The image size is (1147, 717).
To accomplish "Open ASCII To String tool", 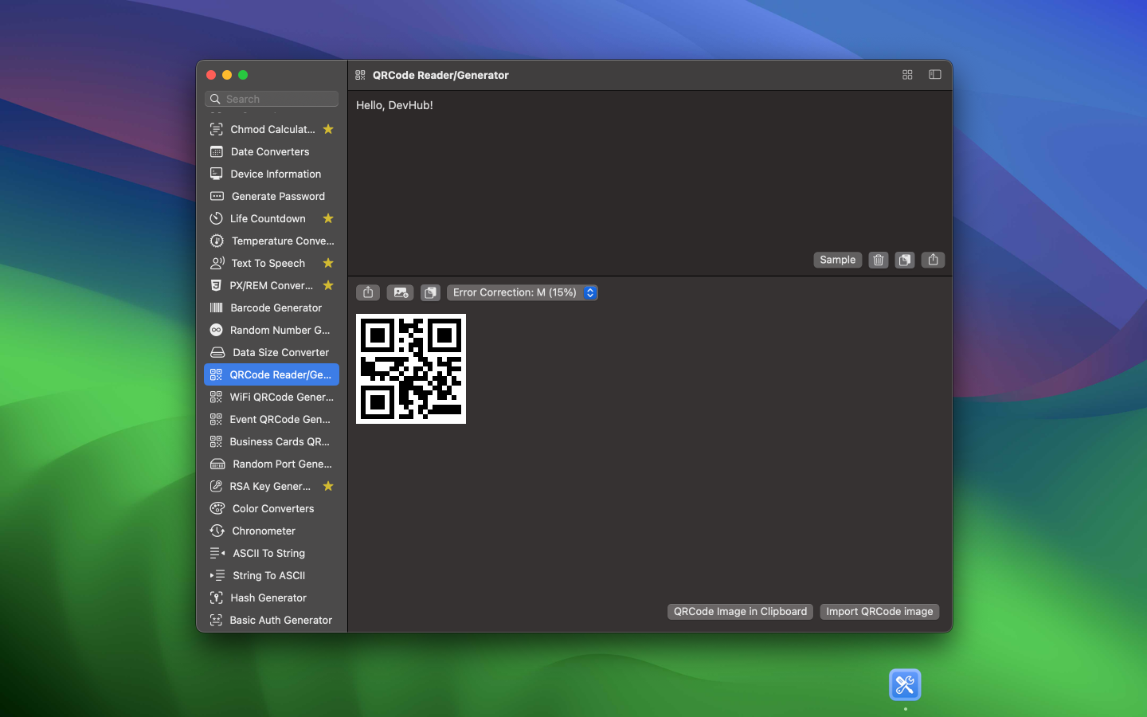I will pos(272,553).
